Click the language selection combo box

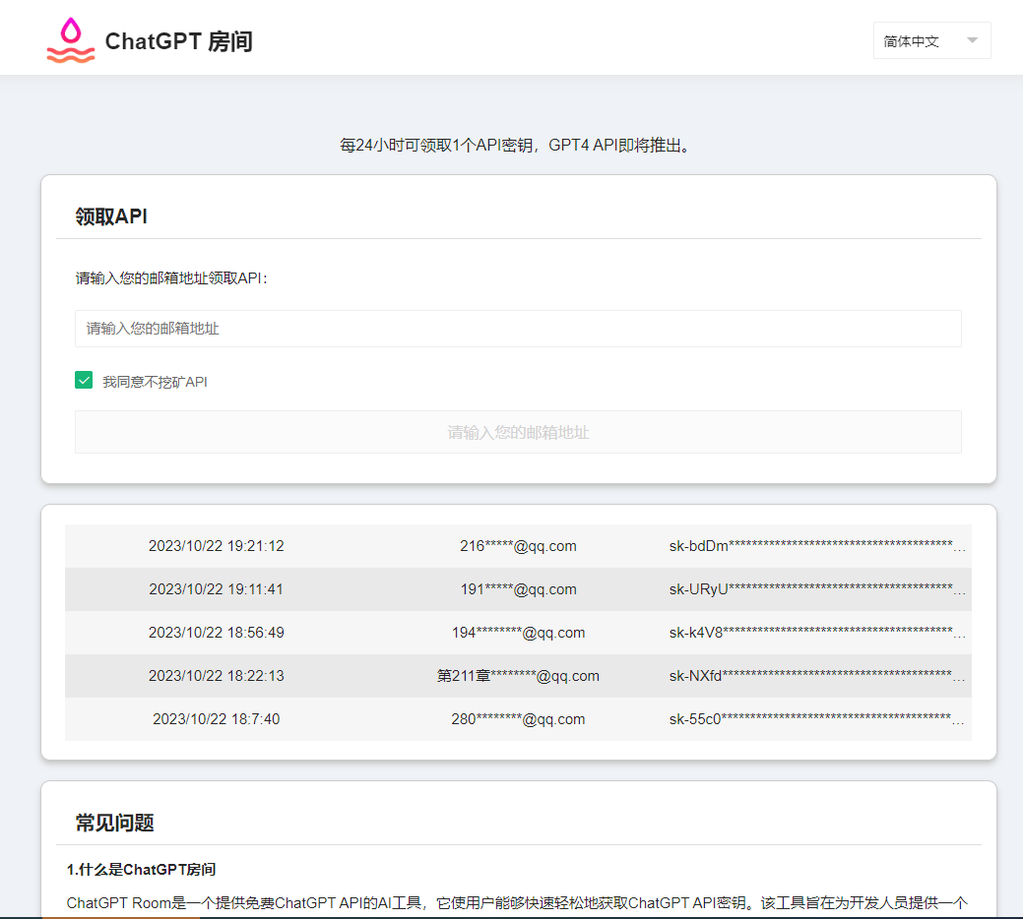click(x=931, y=40)
